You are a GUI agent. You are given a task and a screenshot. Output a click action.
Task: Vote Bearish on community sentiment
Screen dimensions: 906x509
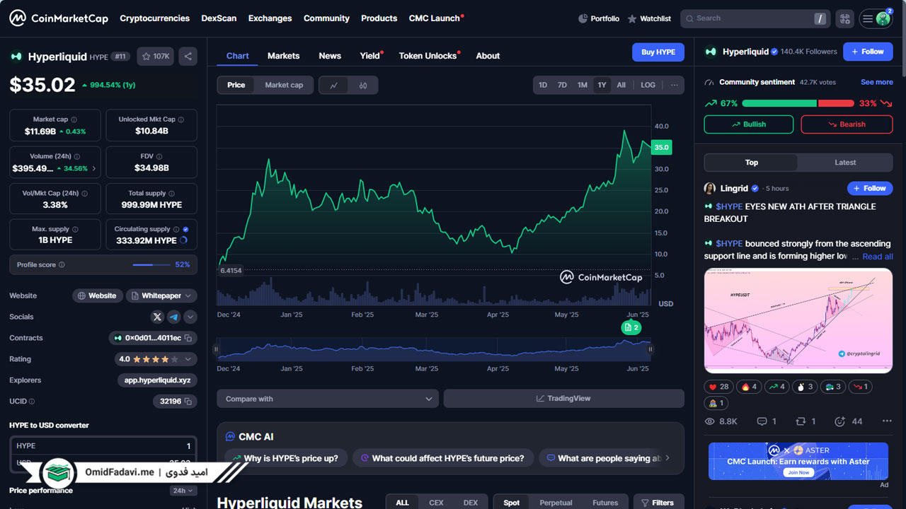(847, 124)
